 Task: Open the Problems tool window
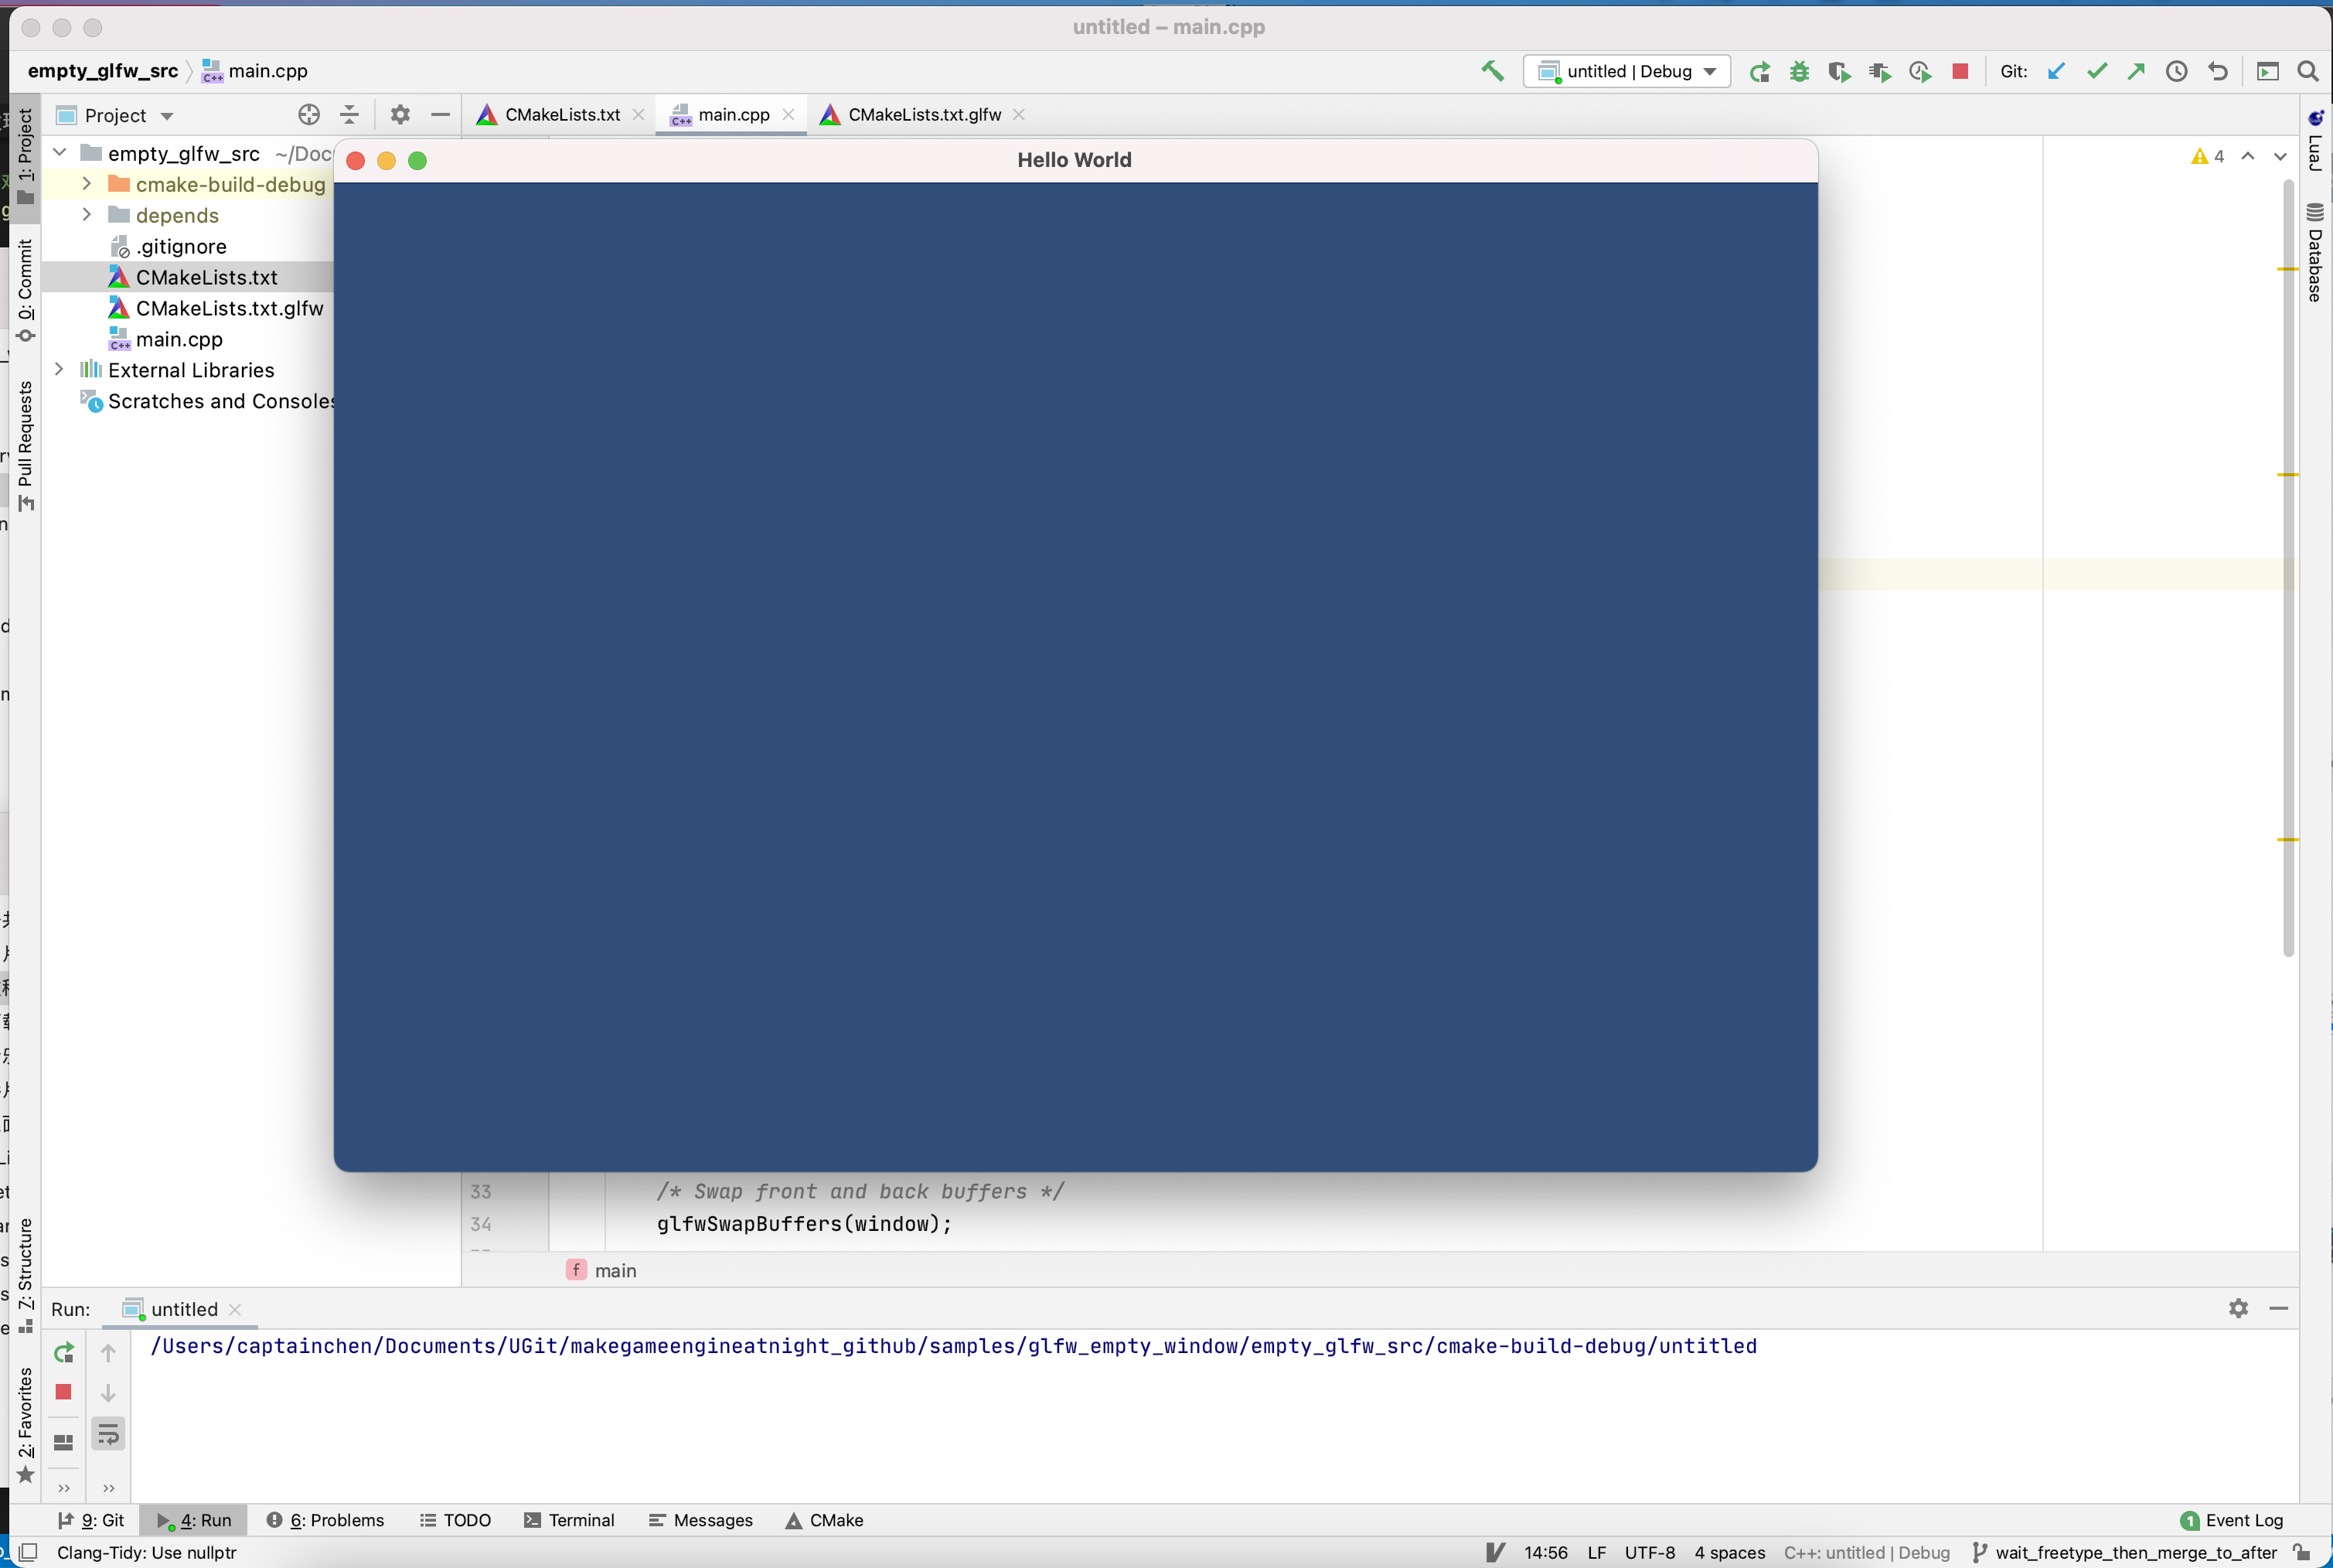click(325, 1520)
